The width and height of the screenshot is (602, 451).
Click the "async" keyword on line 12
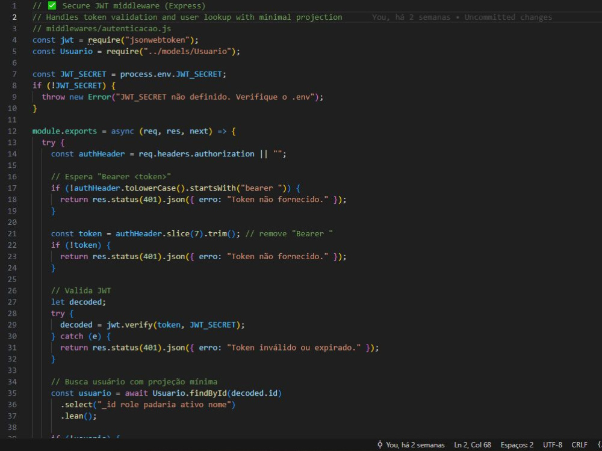tap(122, 131)
